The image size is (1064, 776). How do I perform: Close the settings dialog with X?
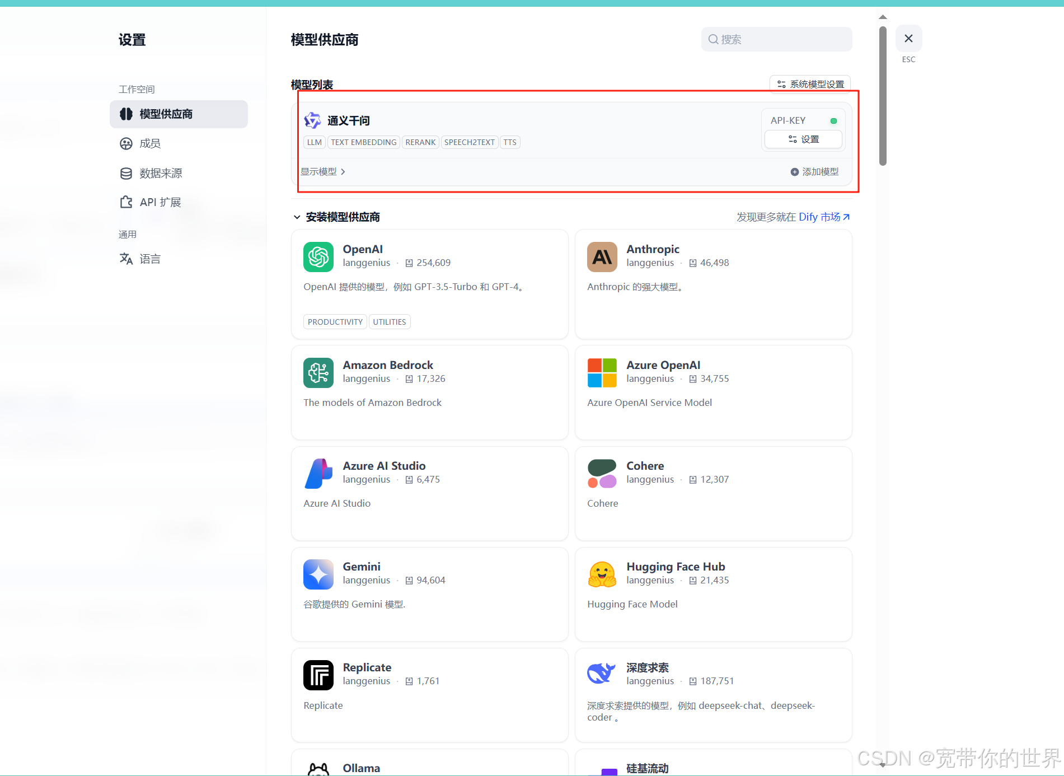click(908, 39)
